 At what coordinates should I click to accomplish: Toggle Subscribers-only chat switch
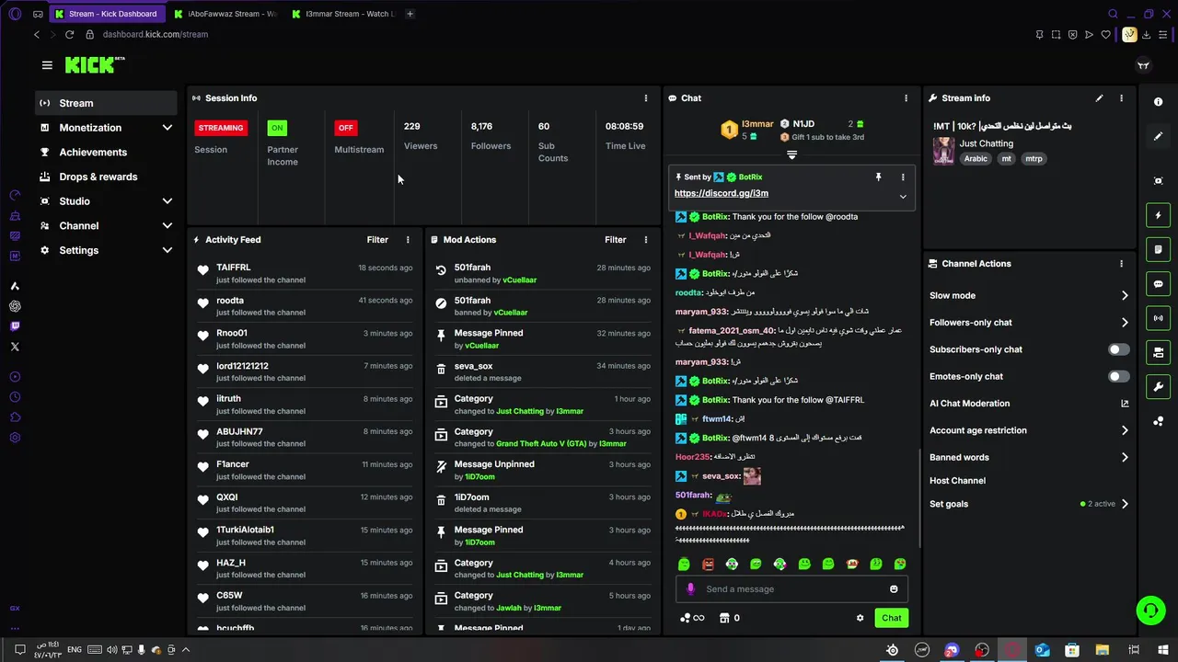(1118, 349)
